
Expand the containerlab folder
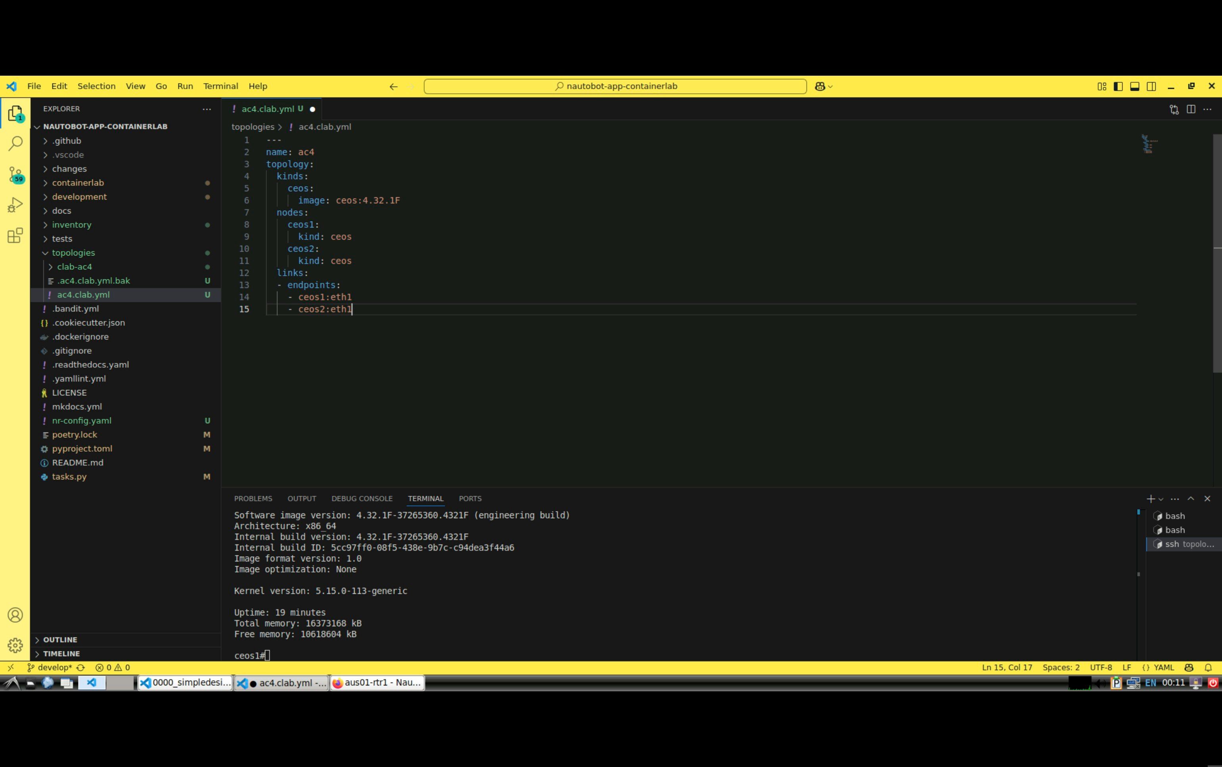pos(78,183)
